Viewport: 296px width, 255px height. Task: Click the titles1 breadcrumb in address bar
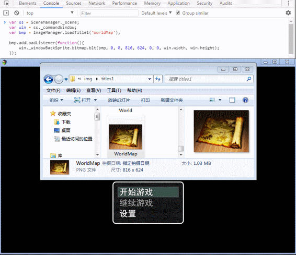coord(107,79)
